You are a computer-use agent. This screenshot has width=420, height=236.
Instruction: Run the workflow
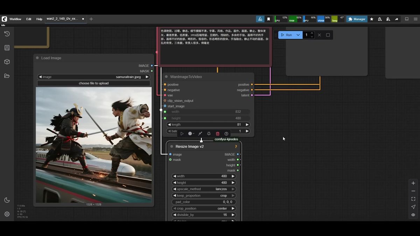286,35
